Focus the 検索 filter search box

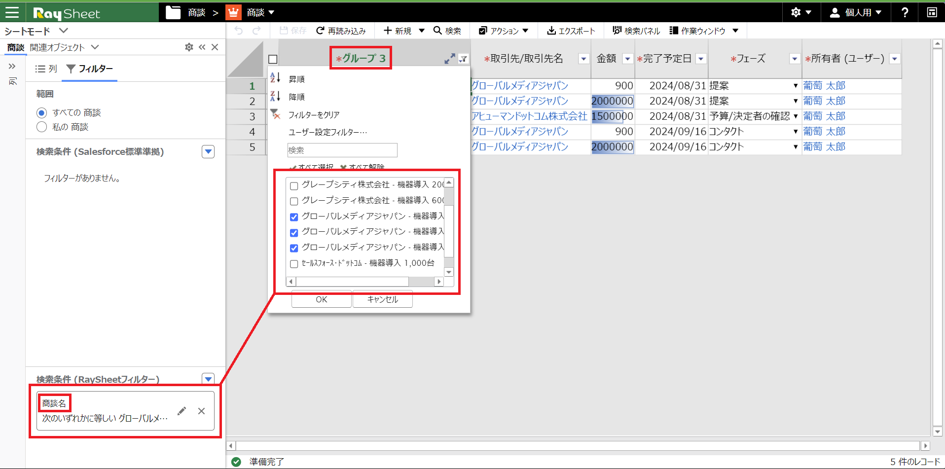(342, 150)
